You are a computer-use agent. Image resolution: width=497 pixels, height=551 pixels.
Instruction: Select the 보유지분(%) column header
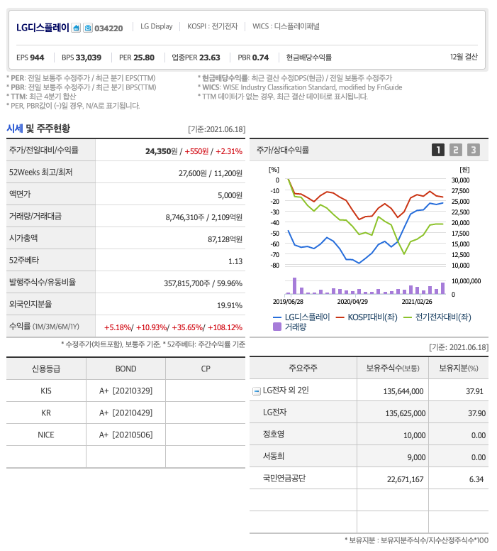click(459, 368)
